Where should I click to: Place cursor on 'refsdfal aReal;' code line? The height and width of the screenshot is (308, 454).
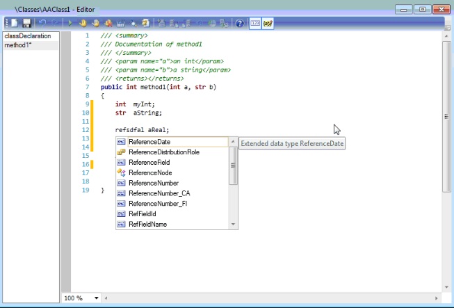point(142,130)
